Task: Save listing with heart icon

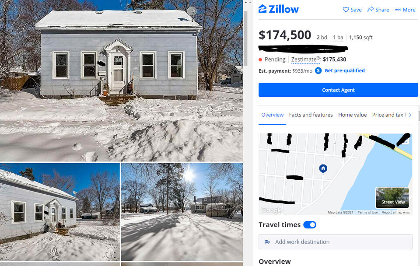Action: point(352,10)
